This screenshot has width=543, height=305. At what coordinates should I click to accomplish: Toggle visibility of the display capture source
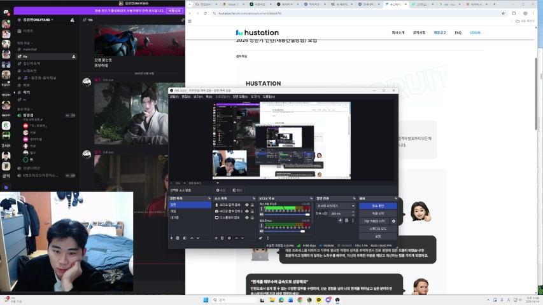click(x=246, y=217)
